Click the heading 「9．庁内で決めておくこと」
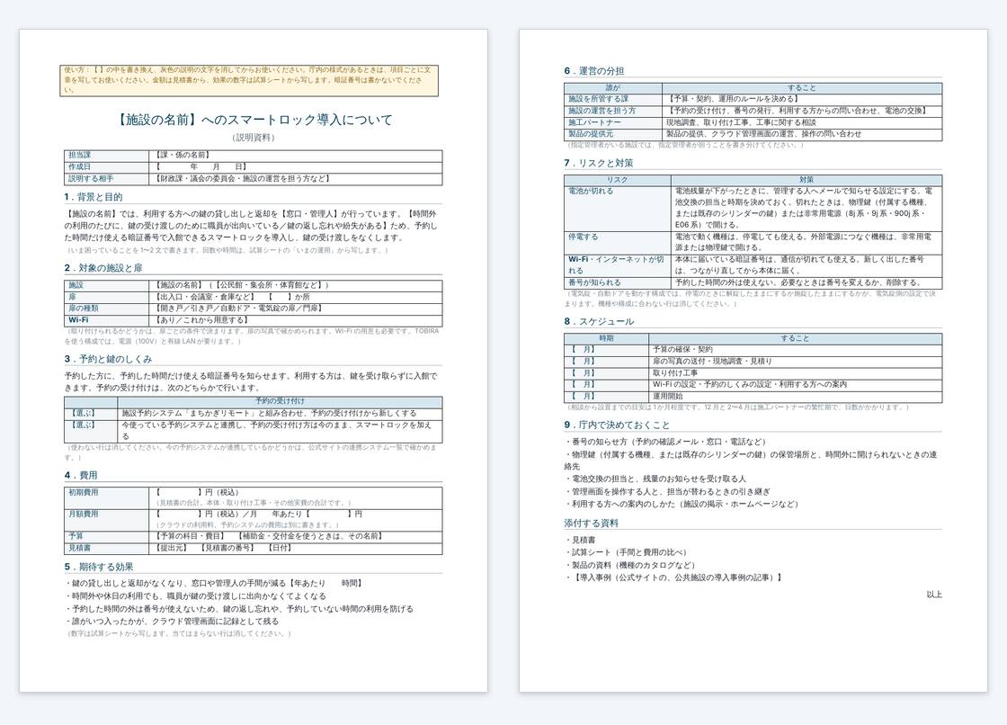 pos(617,425)
